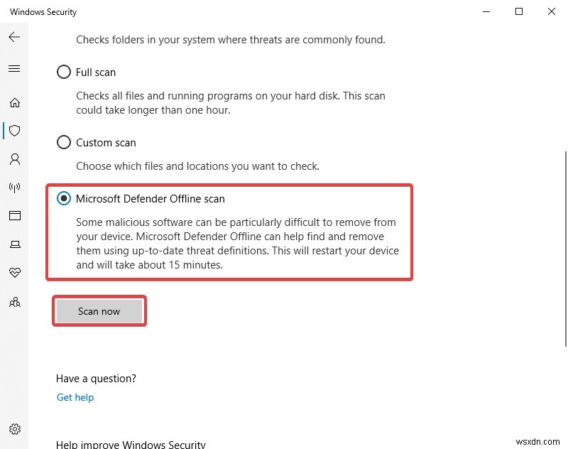Select the Custom scan option
This screenshot has height=449, width=568.
64,142
